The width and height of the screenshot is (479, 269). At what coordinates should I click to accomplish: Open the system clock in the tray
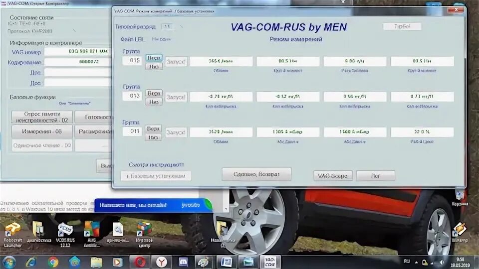(460, 263)
